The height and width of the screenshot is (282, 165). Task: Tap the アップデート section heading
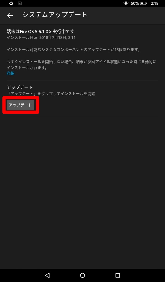[20, 87]
